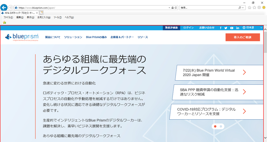Refresh the page with the reload icon
The width and height of the screenshot is (267, 142).
coord(176,8)
